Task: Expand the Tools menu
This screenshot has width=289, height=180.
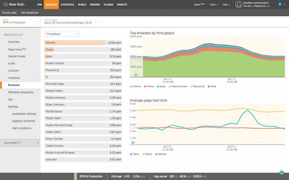Action: 213,5
